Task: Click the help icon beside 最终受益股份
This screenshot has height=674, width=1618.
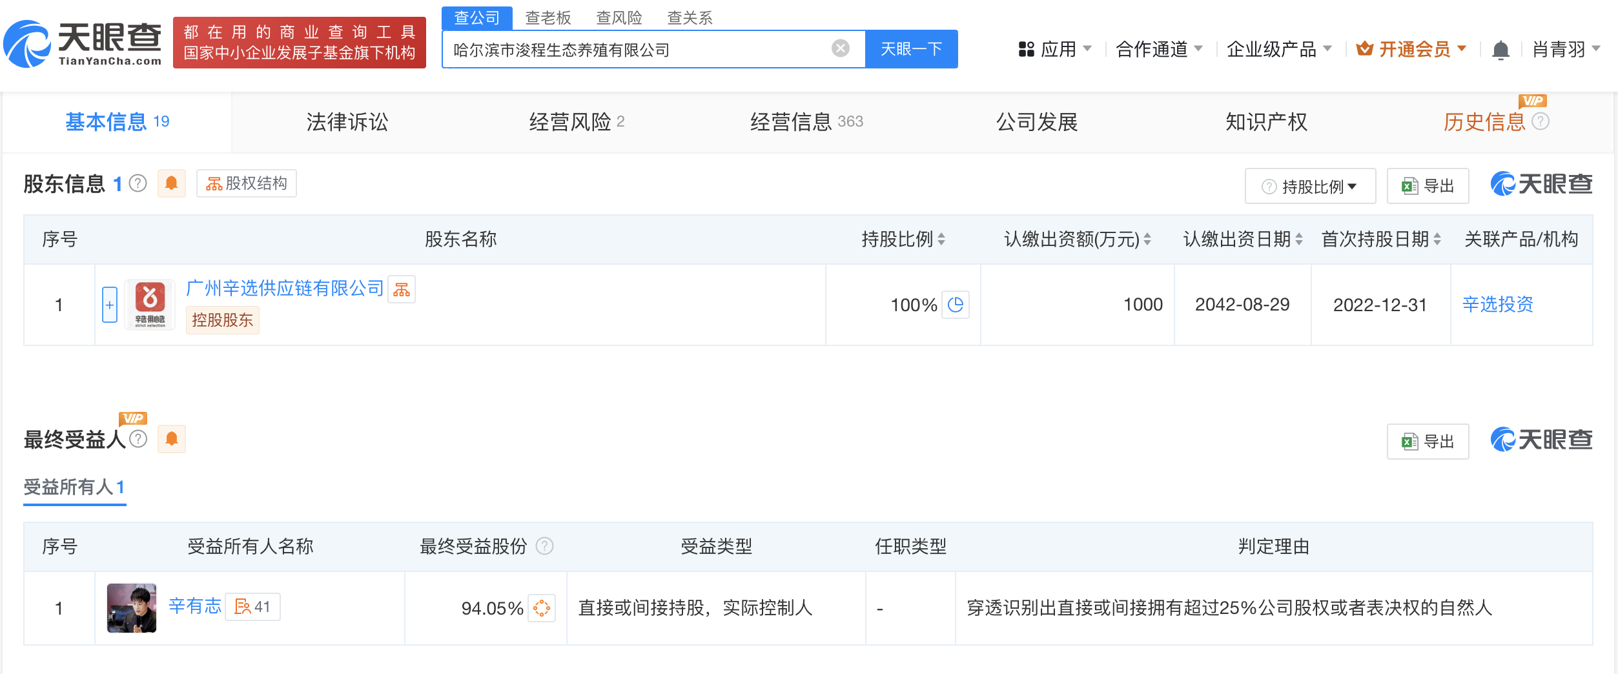Action: (x=545, y=547)
